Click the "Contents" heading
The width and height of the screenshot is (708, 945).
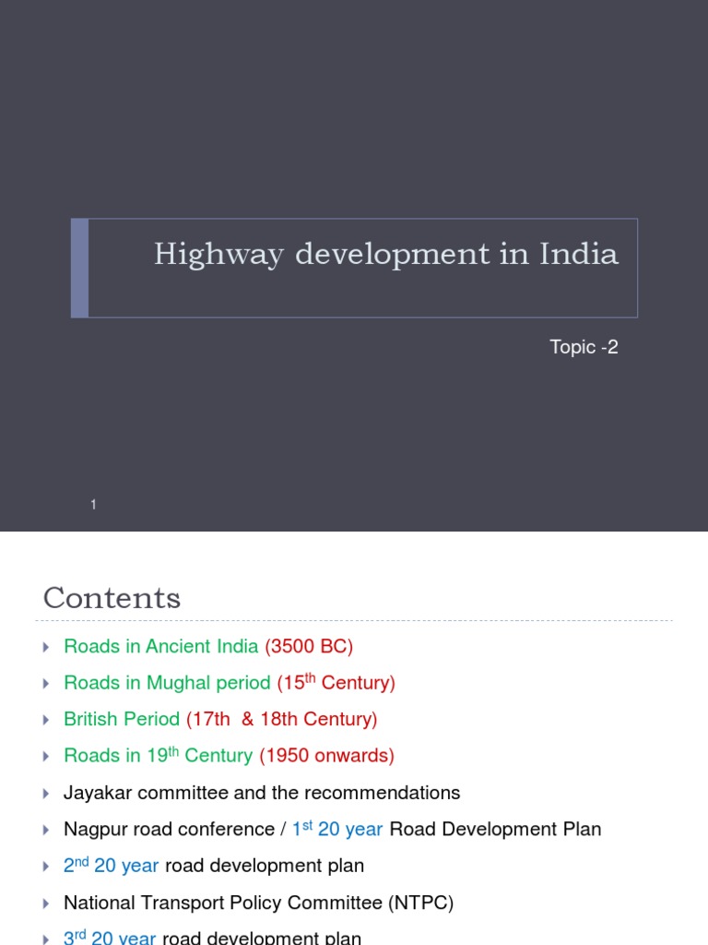112,598
